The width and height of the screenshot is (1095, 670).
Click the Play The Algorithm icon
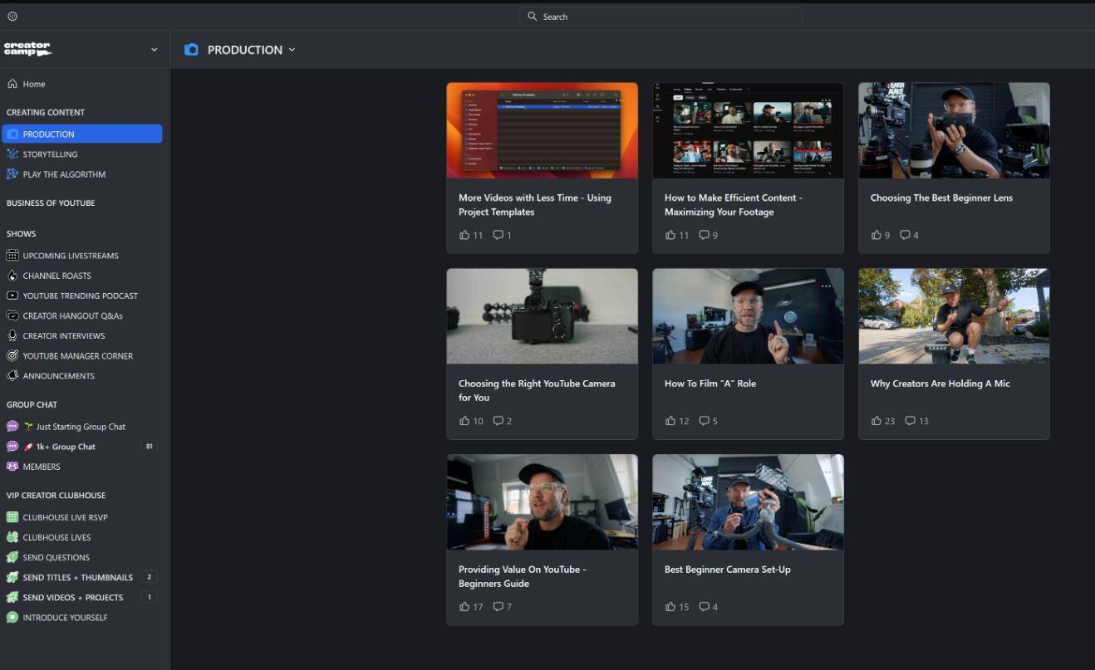click(x=12, y=174)
